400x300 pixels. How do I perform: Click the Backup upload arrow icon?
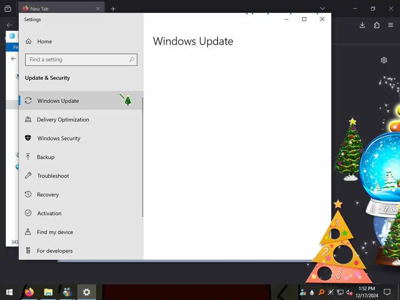pos(28,157)
